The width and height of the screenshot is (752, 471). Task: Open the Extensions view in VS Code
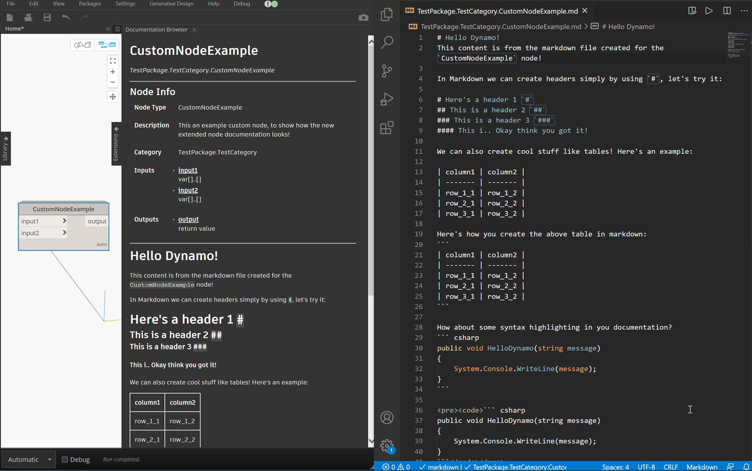386,128
